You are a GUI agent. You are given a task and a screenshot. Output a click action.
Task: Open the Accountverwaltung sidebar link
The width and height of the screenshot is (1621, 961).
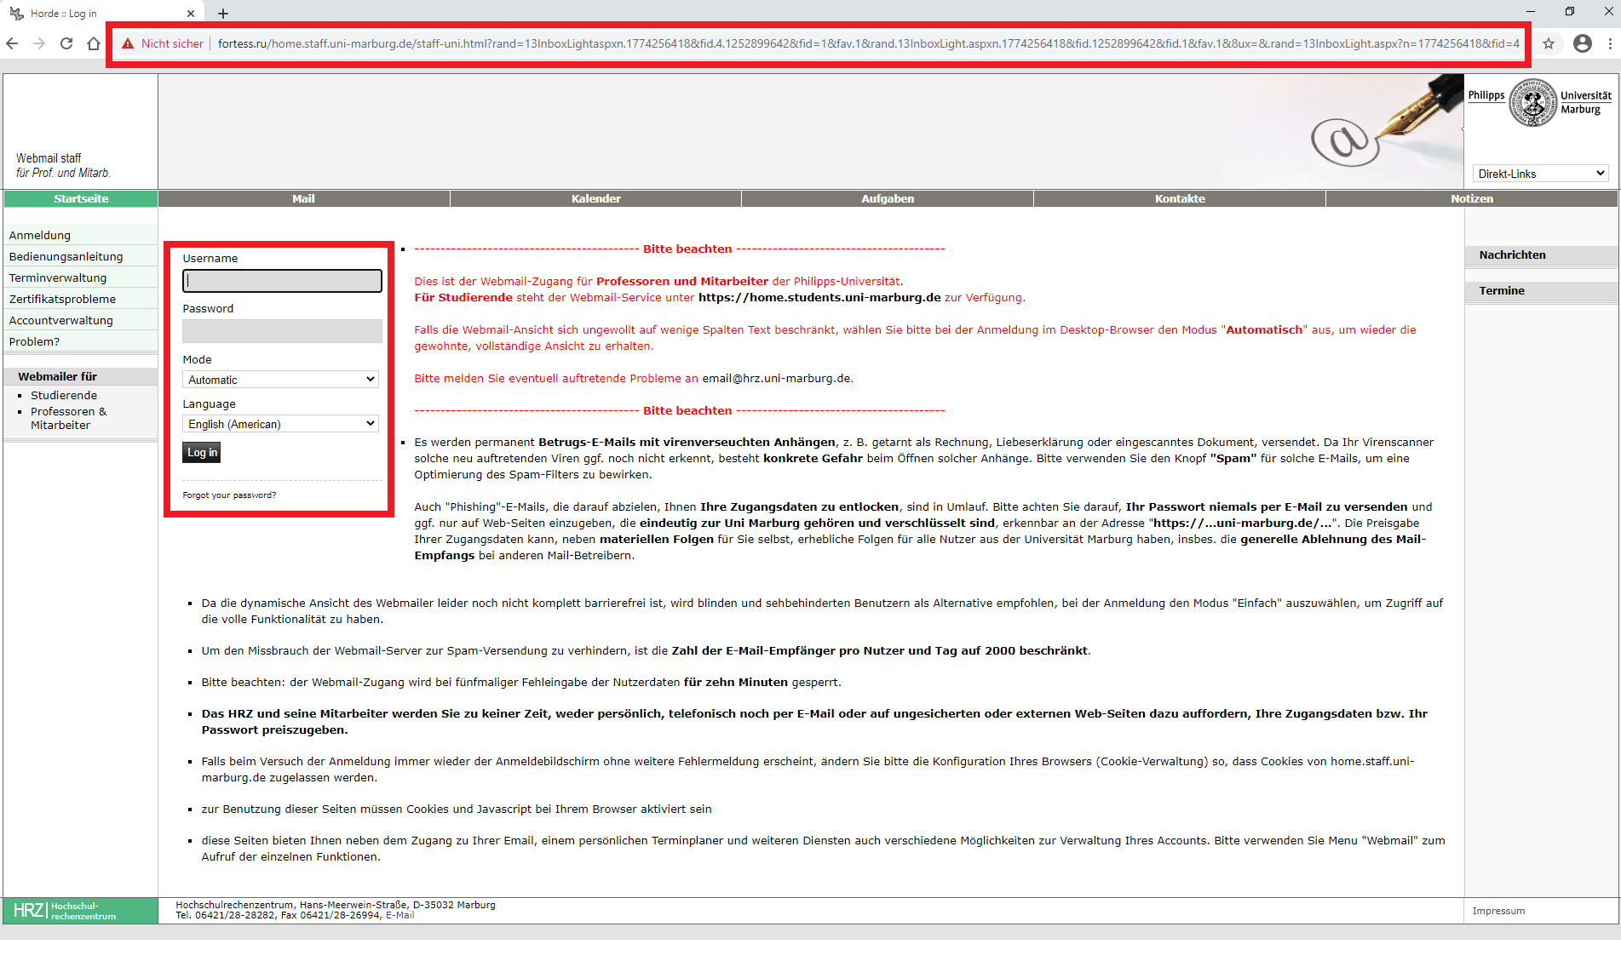tap(60, 321)
